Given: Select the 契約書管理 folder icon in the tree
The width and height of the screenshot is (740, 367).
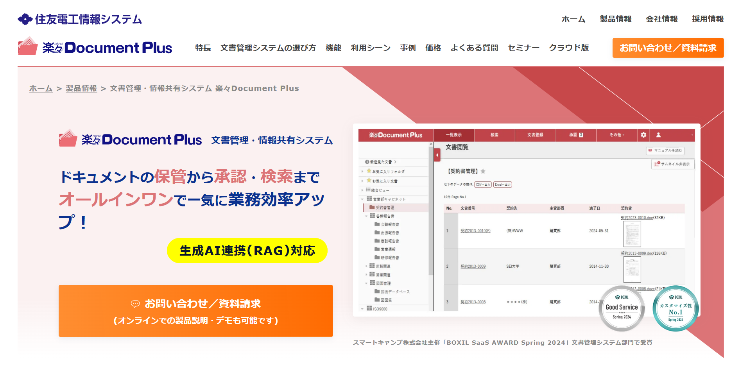Looking at the screenshot, I should tap(372, 208).
